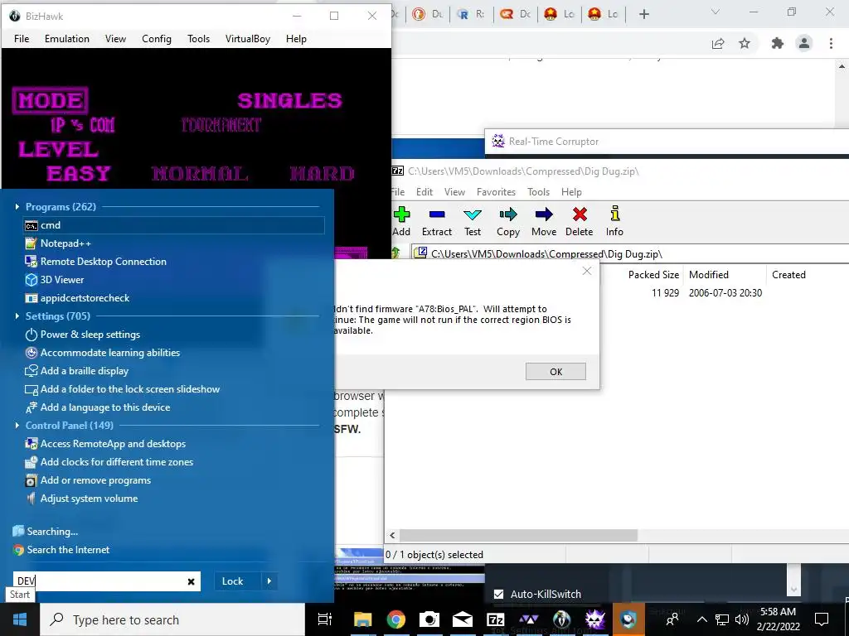The height and width of the screenshot is (636, 849).
Task: Collapse the Settings (705) results group
Action: 17,316
